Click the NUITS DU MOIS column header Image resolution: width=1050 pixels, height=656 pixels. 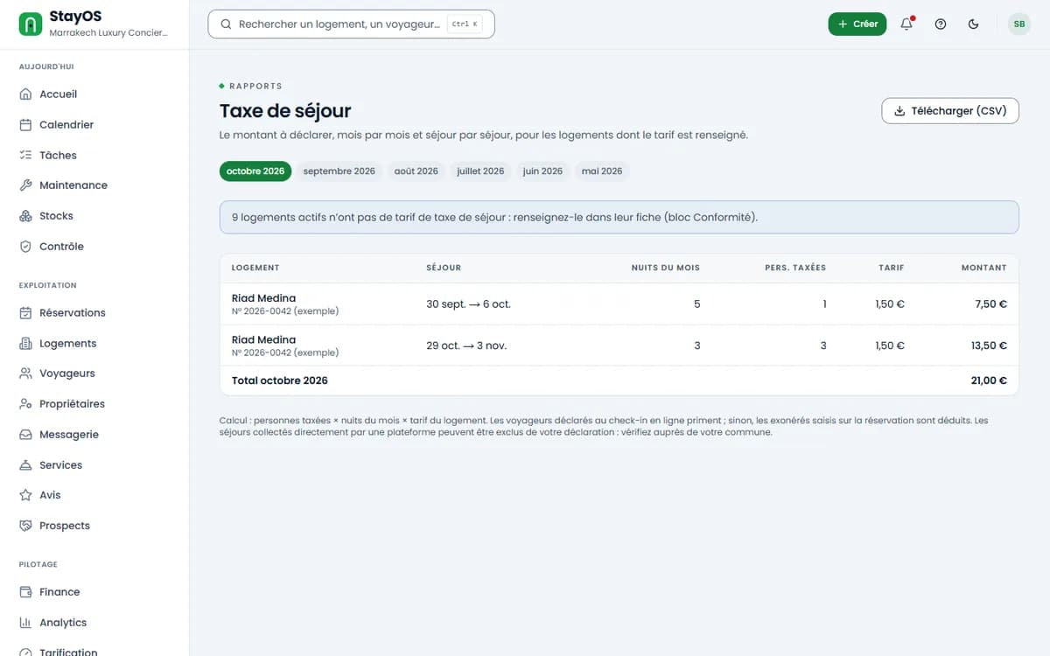(x=666, y=268)
